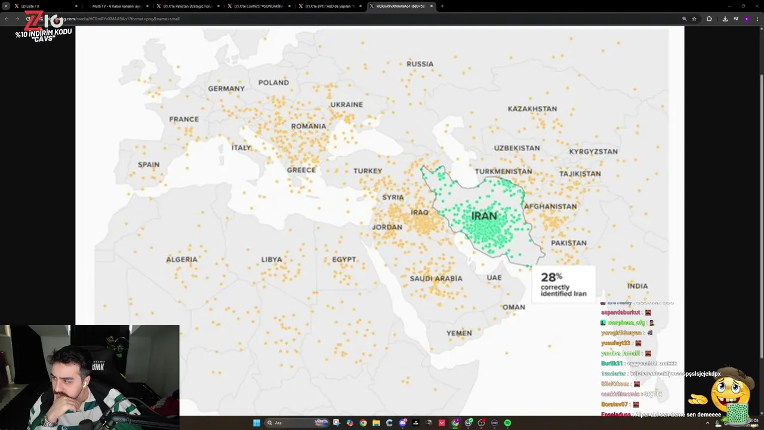Click the 'KAZAKHSTAN' map label

[532, 109]
